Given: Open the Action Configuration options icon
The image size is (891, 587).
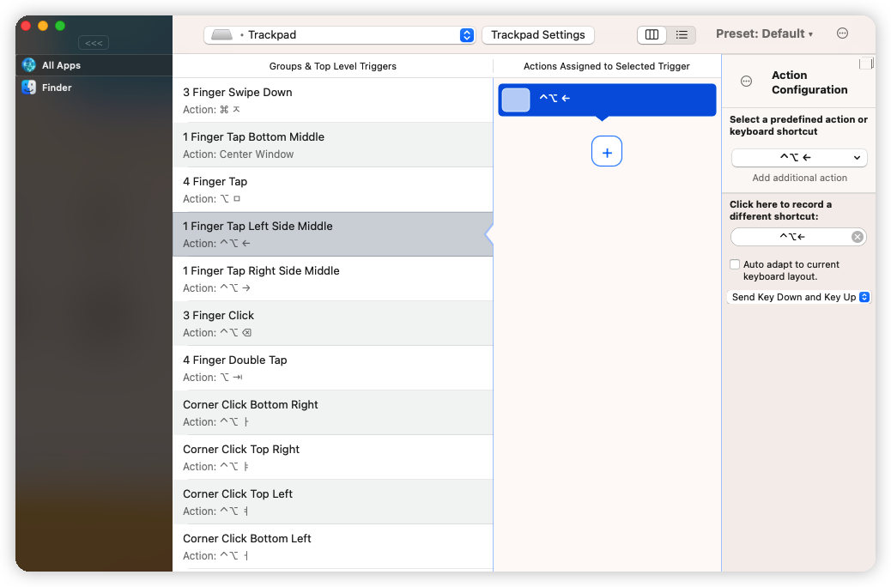Looking at the screenshot, I should 746,82.
